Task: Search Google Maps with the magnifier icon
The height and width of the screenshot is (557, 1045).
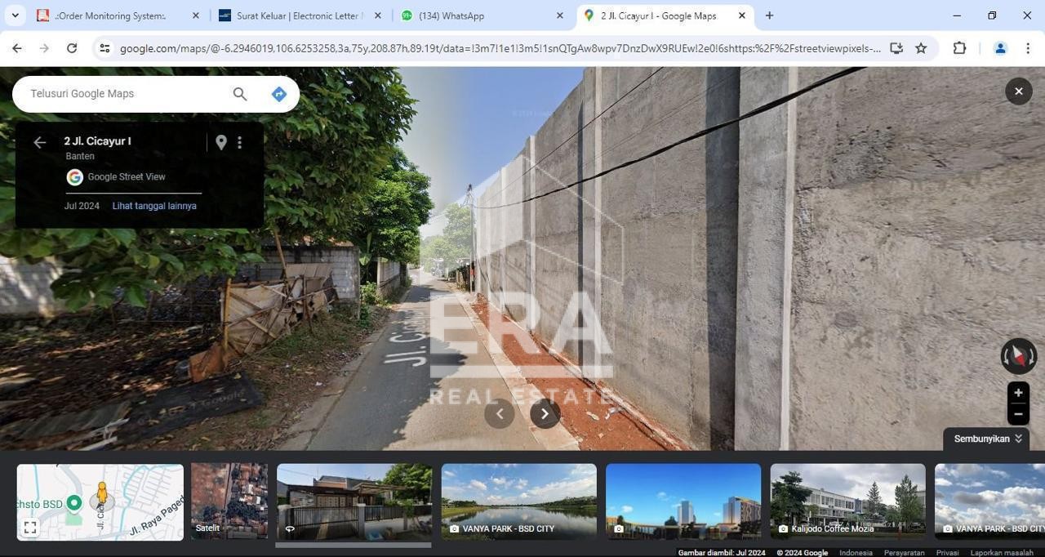Action: point(240,94)
